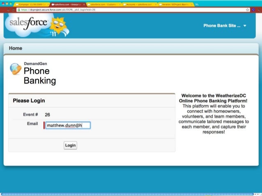
Task: Click the green padlock security icon
Action: click(x=19, y=10)
